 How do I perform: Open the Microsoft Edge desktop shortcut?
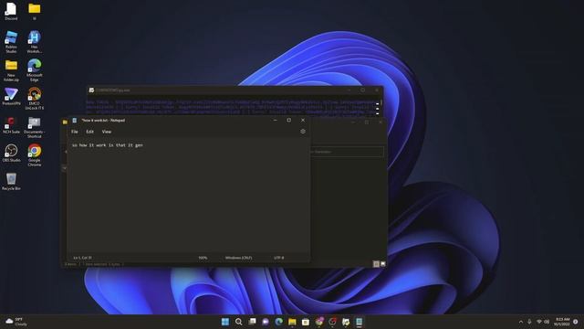click(35, 70)
